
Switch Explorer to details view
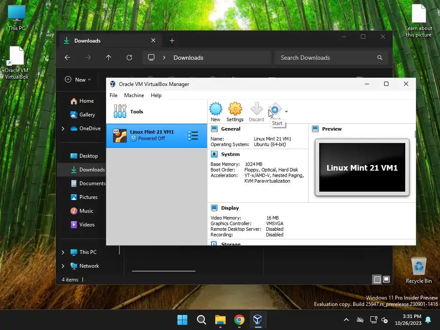(x=377, y=279)
